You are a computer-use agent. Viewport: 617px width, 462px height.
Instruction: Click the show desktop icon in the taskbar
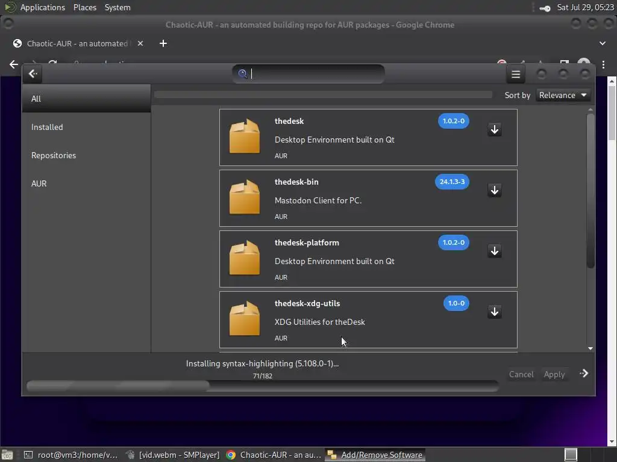pos(7,455)
